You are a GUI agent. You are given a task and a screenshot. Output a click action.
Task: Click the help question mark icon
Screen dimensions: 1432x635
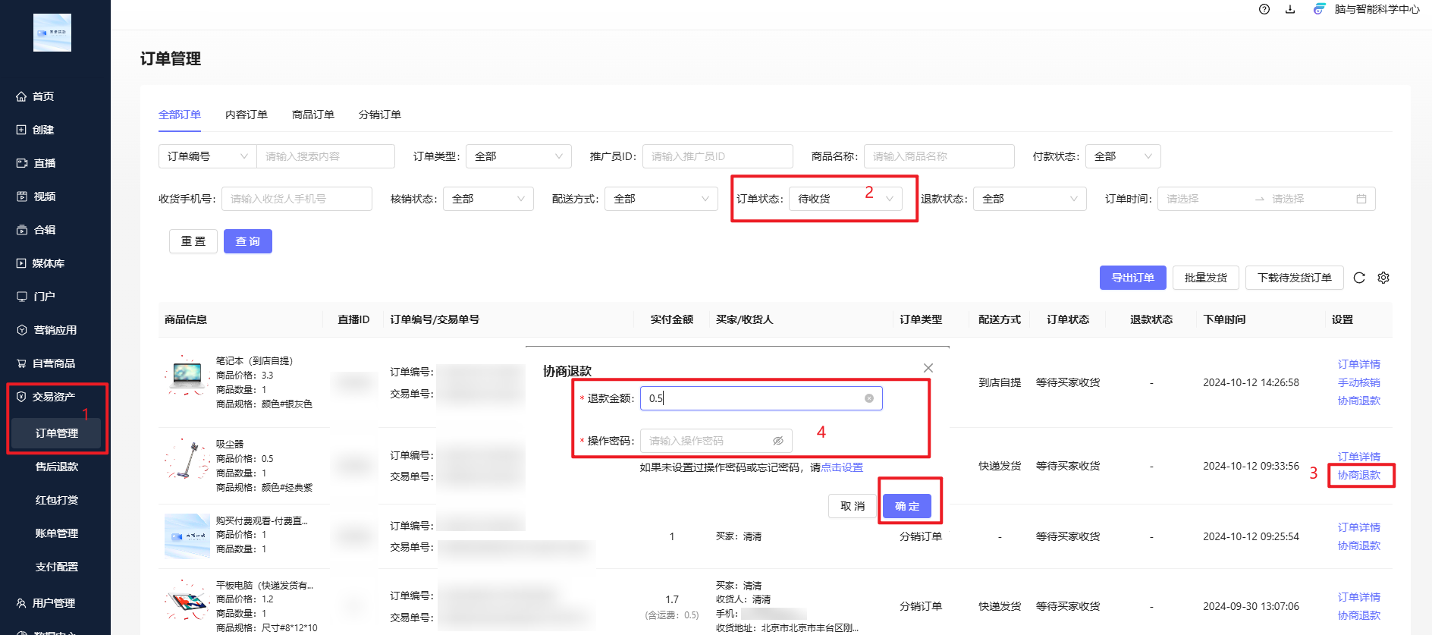tap(1264, 9)
